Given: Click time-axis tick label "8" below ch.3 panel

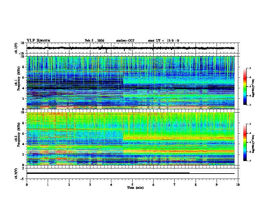Looking at the screenshot, I should 196,185.
